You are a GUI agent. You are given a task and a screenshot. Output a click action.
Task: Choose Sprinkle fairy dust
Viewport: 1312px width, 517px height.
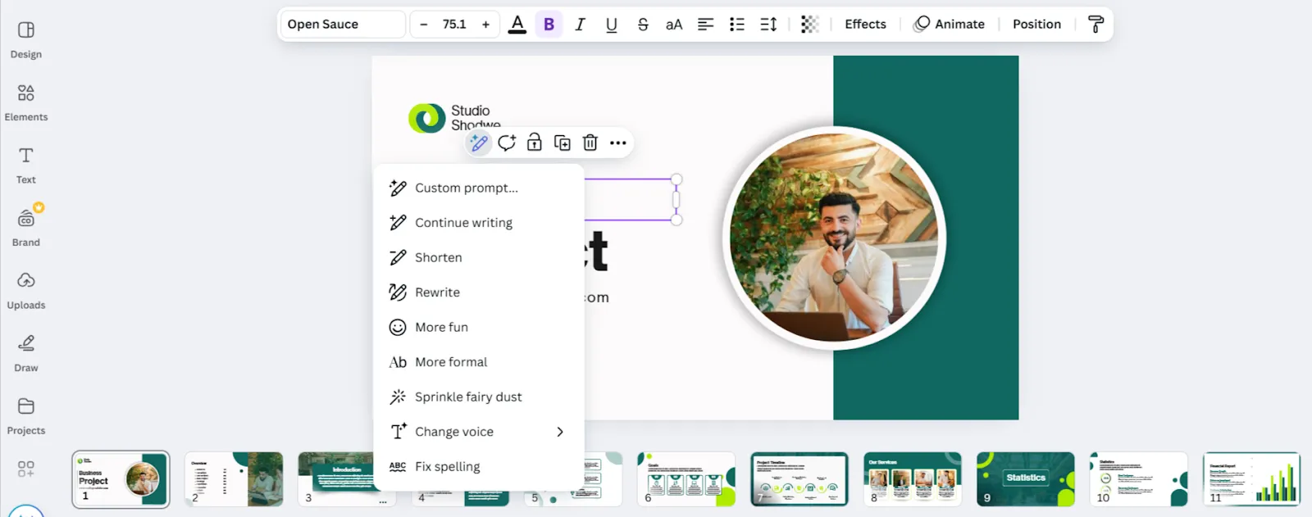coord(479,397)
